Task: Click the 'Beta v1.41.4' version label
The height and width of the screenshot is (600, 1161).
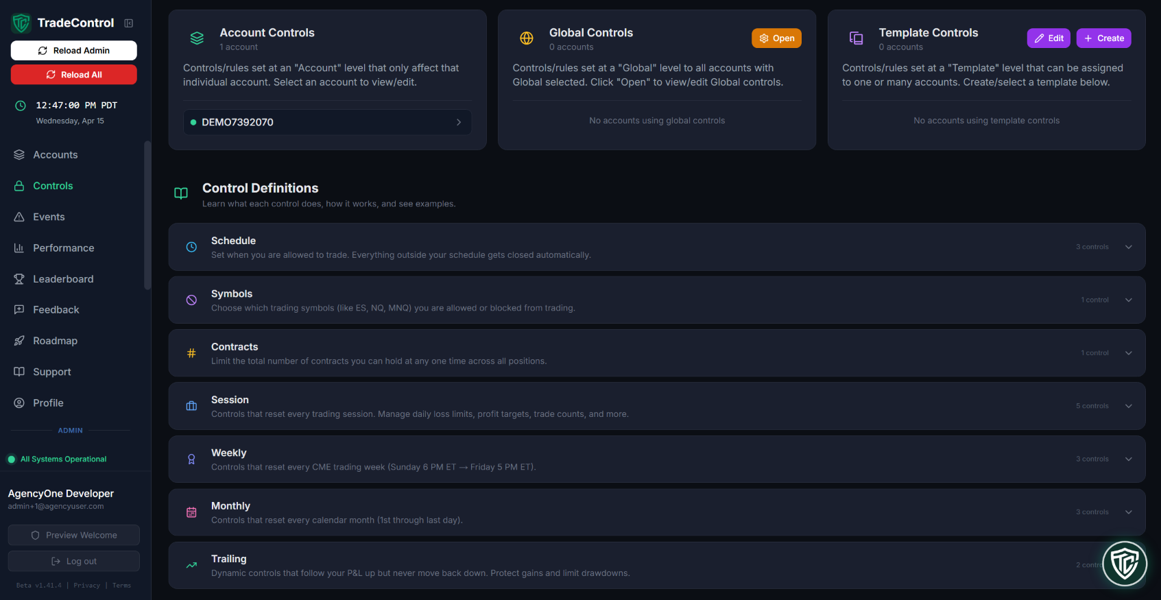Action: (39, 586)
